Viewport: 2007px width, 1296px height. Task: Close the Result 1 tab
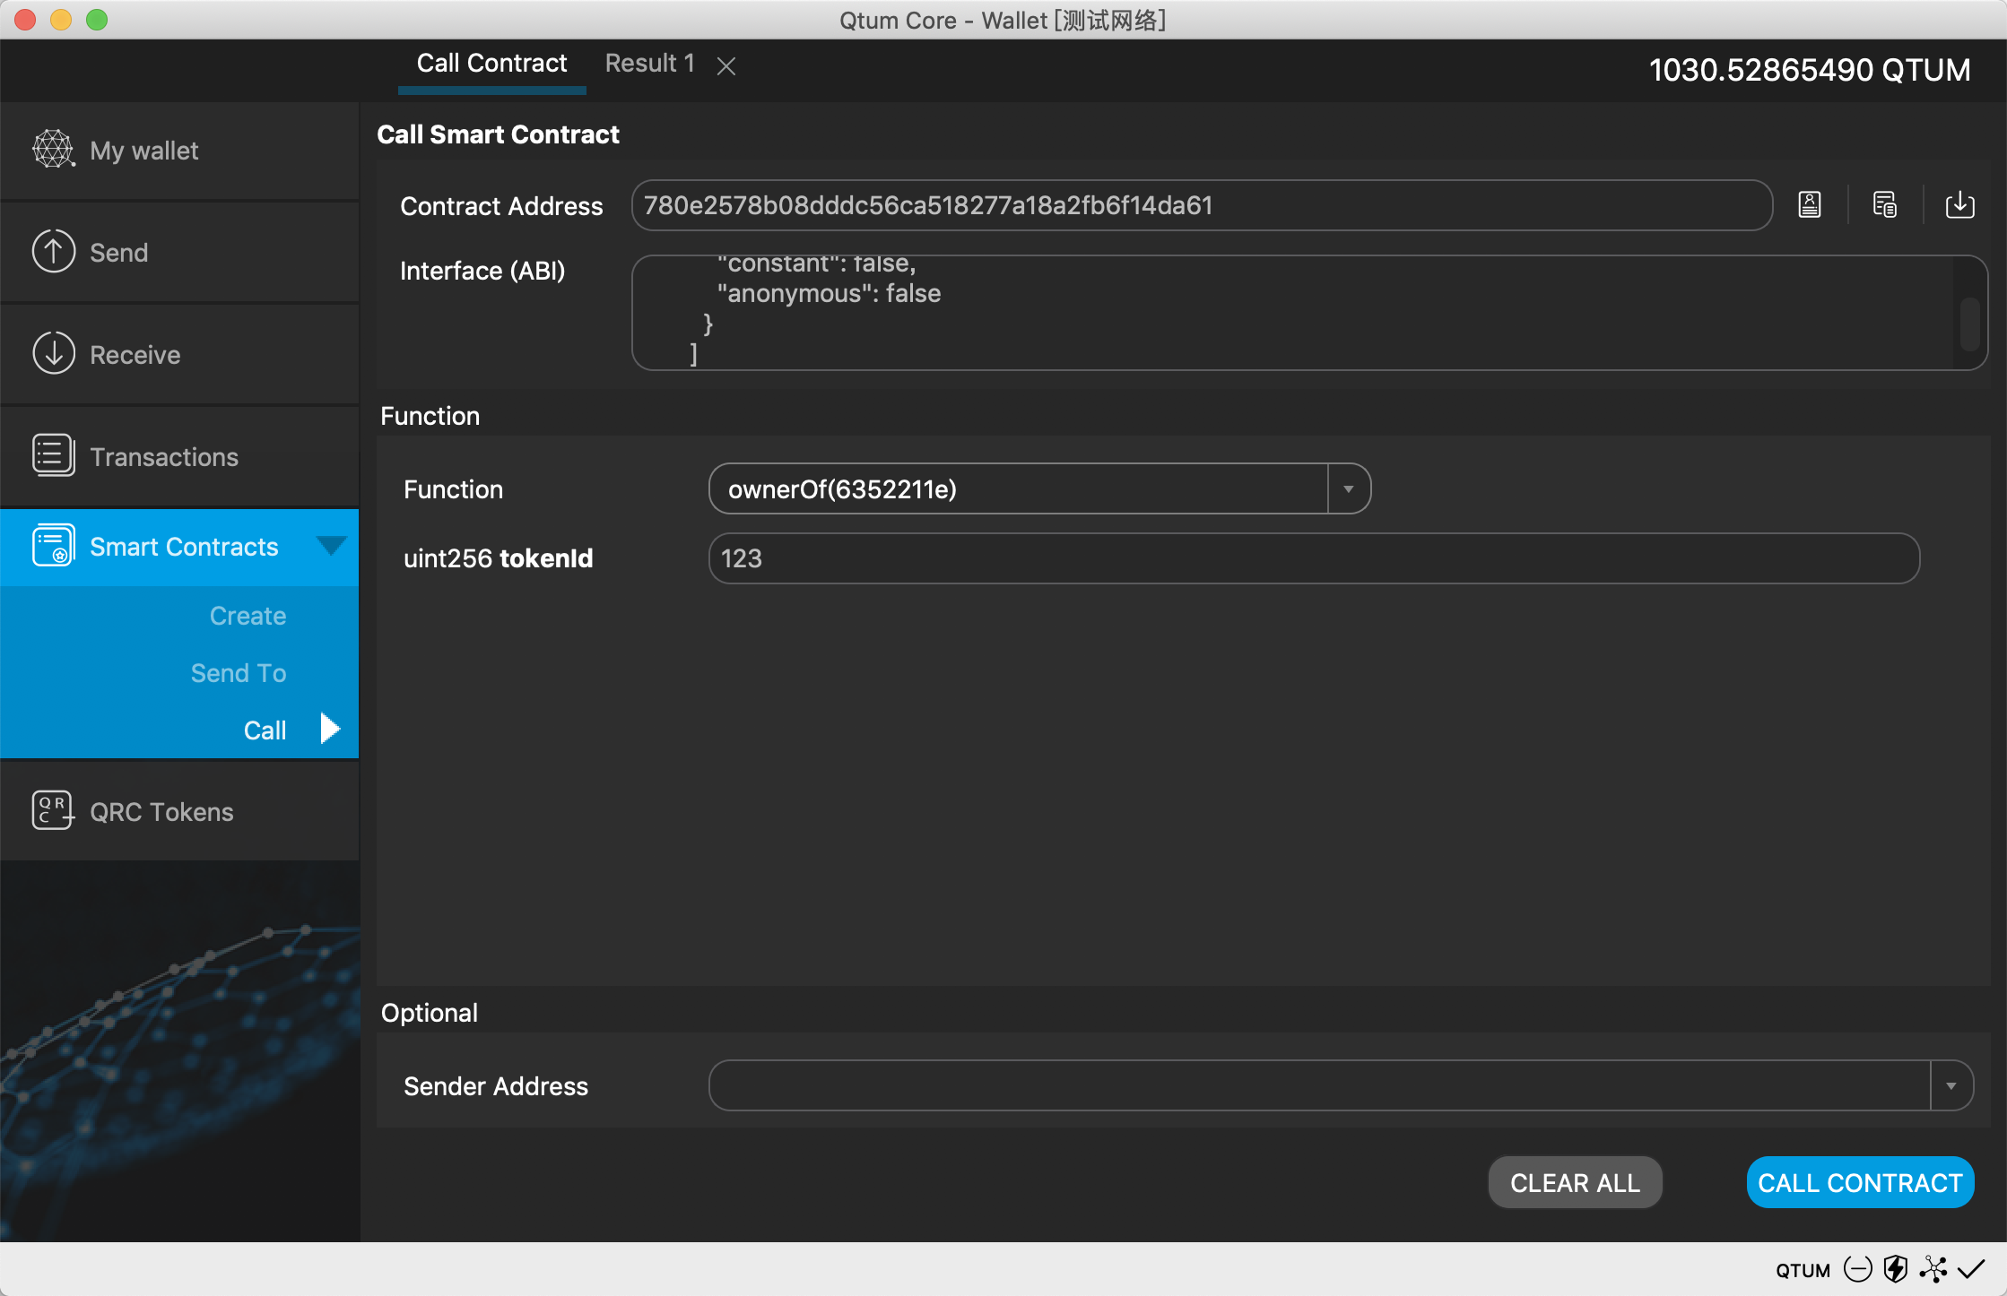pos(726,66)
